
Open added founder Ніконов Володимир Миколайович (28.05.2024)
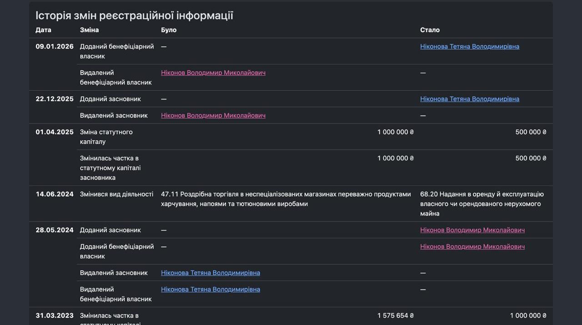coord(472,230)
